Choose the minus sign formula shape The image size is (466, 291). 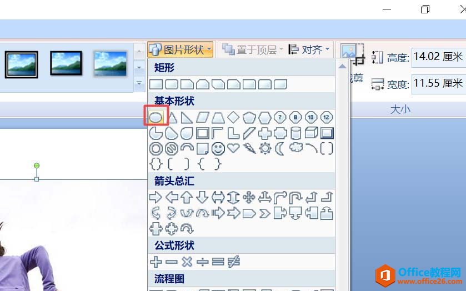pos(172,262)
